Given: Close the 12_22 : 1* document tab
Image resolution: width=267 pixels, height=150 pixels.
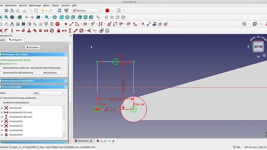Looking at the screenshot, I should pyautogui.click(x=113, y=141).
